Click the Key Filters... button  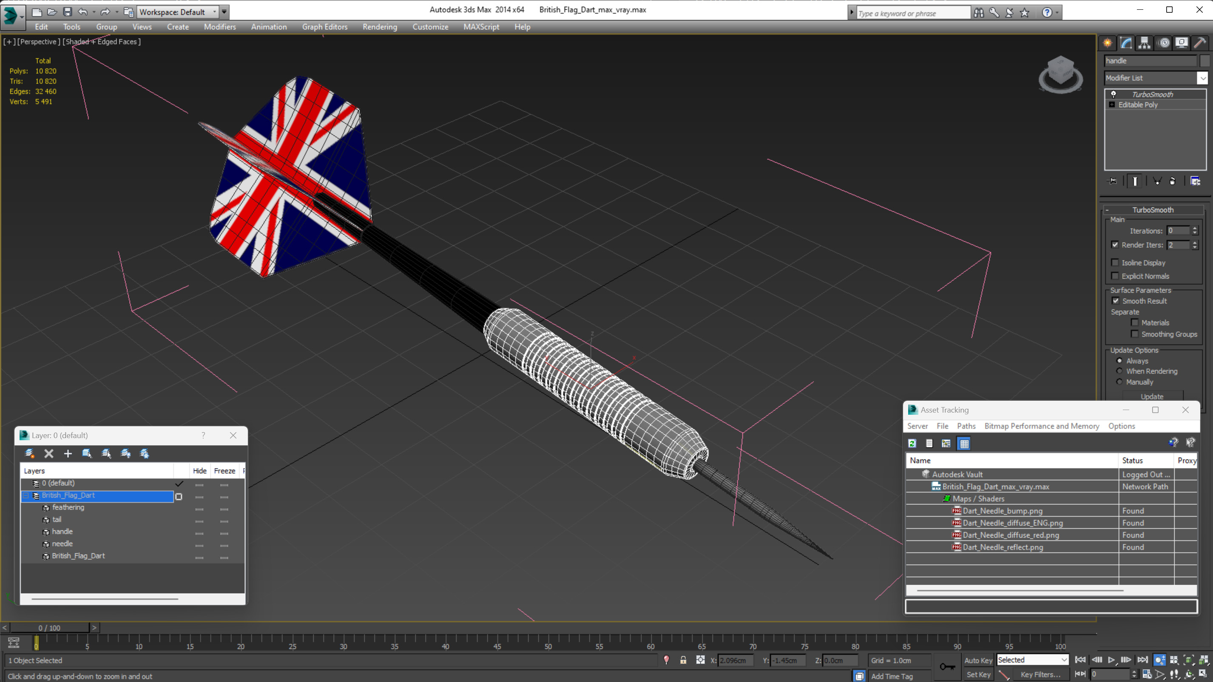click(x=1041, y=674)
